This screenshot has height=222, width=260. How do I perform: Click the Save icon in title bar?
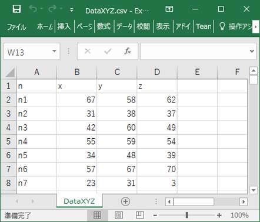(x=16, y=9)
